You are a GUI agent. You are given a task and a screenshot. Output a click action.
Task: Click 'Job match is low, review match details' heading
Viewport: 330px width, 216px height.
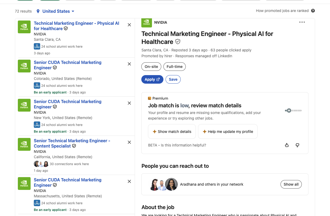pyautogui.click(x=195, y=105)
